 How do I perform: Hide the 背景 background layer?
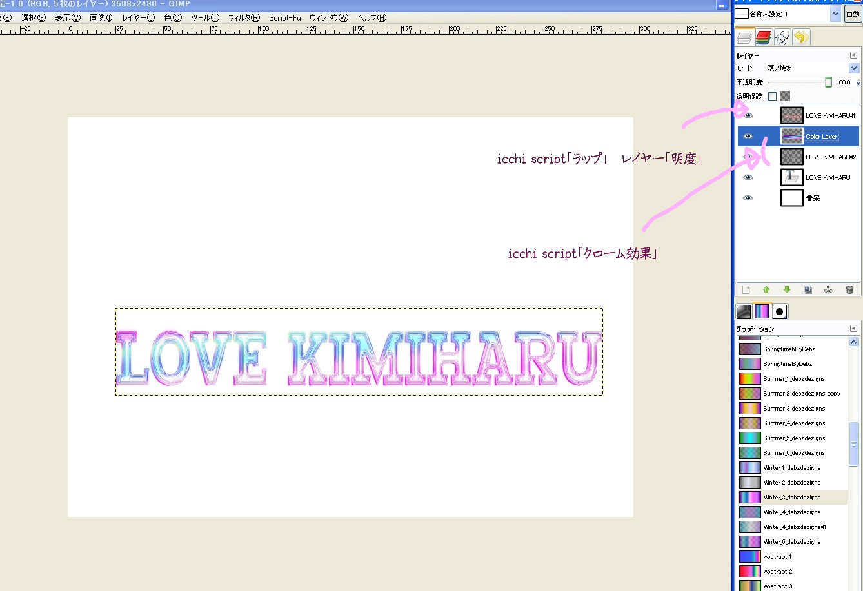tap(748, 198)
